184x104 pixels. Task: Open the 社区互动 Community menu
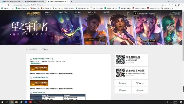[x=77, y=13]
